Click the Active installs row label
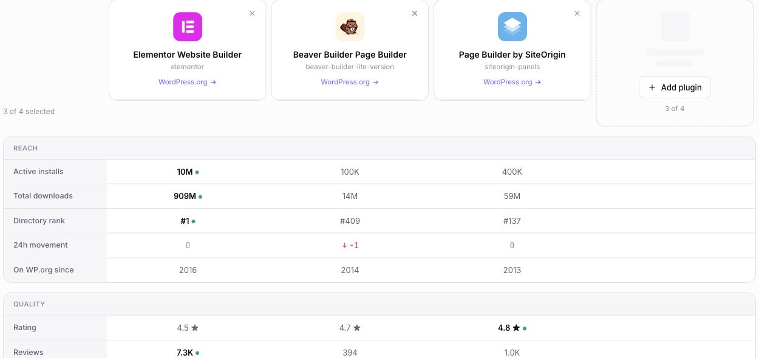 click(38, 172)
